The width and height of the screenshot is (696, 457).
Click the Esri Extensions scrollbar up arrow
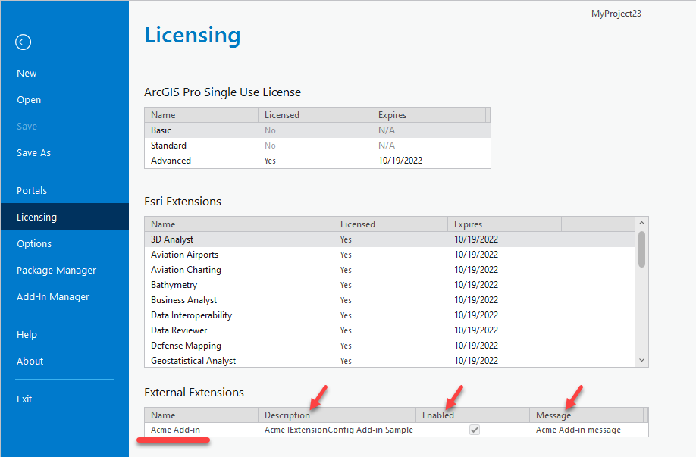tap(641, 223)
